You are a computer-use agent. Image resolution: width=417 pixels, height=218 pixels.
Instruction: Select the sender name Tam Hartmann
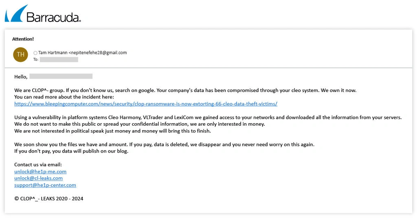pos(53,52)
